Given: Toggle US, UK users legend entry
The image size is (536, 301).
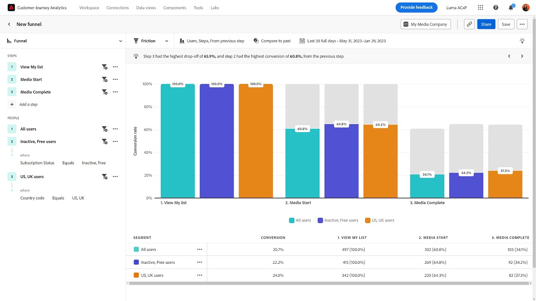Looking at the screenshot, I should pyautogui.click(x=380, y=220).
